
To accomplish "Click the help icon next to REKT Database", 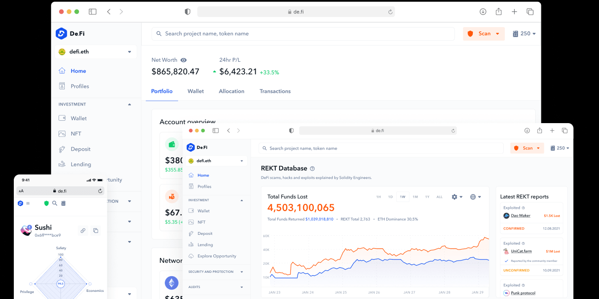I will point(312,168).
